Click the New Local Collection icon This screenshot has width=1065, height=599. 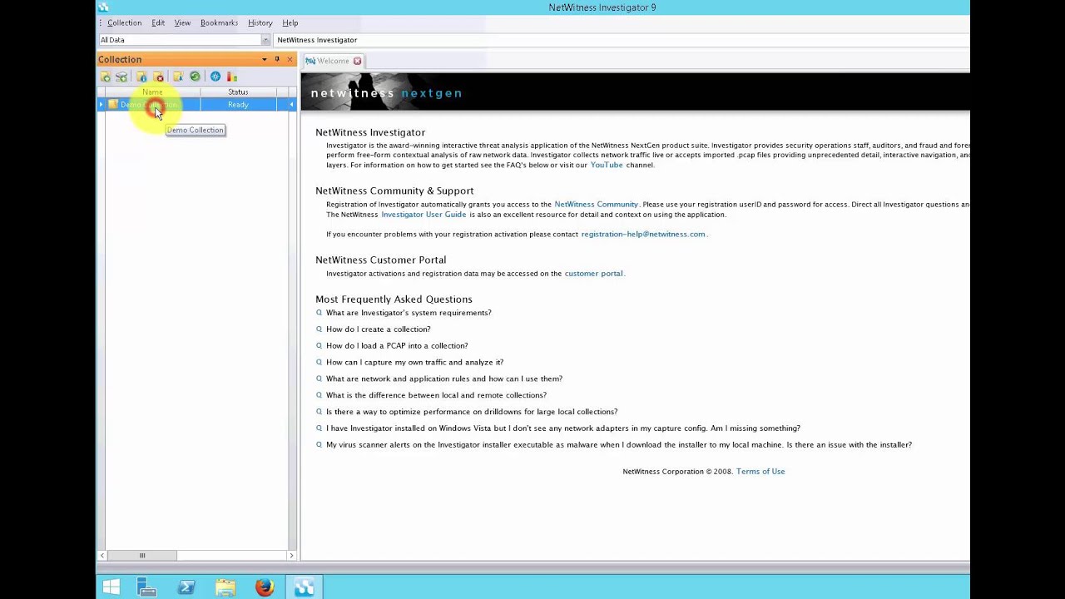(106, 77)
